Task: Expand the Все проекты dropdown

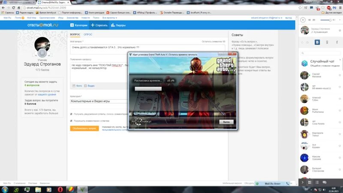Action: point(110,18)
